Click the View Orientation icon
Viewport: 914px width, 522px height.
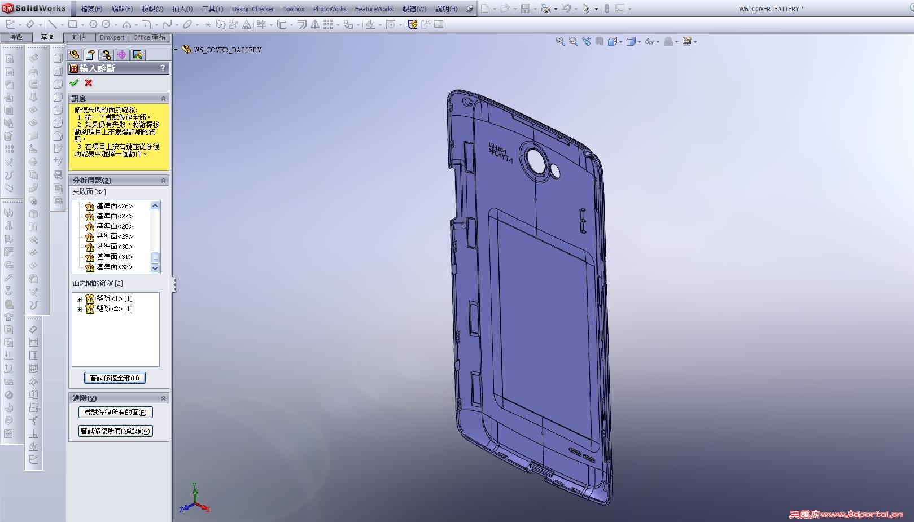613,41
